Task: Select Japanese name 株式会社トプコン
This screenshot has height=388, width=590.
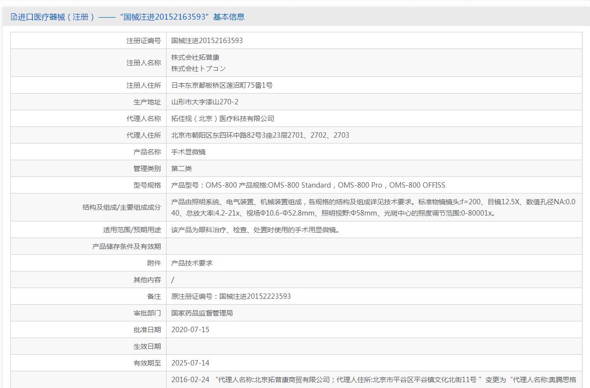Action: 198,69
